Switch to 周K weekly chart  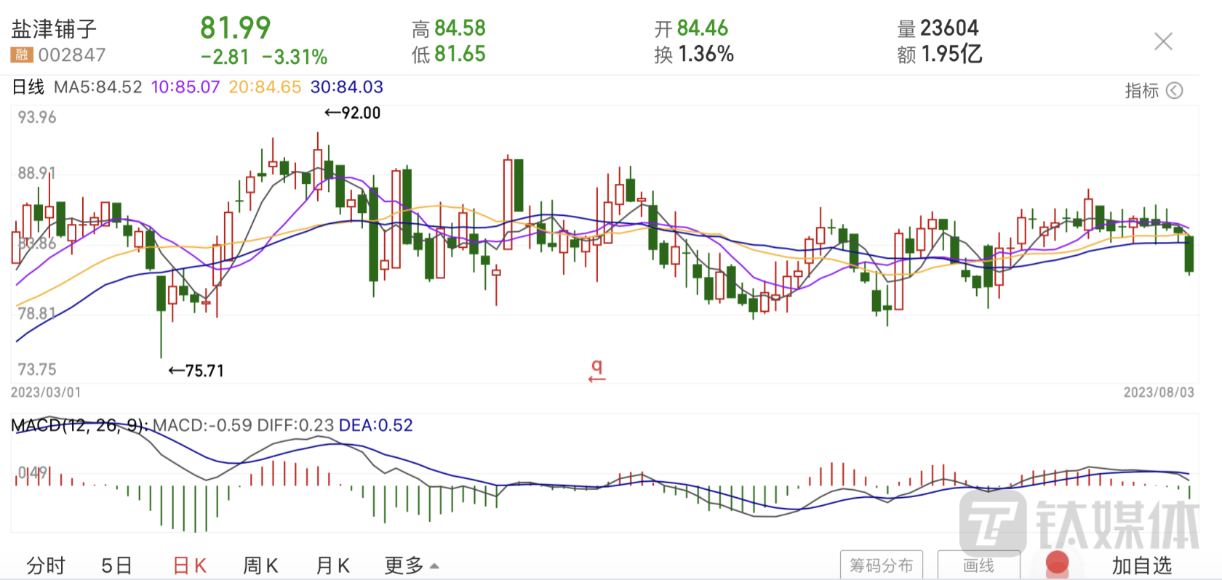[x=260, y=565]
